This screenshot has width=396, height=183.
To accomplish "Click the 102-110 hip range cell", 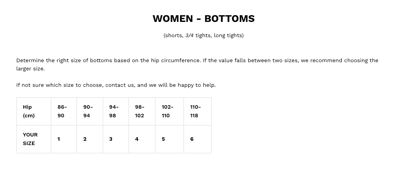I will tap(169, 111).
